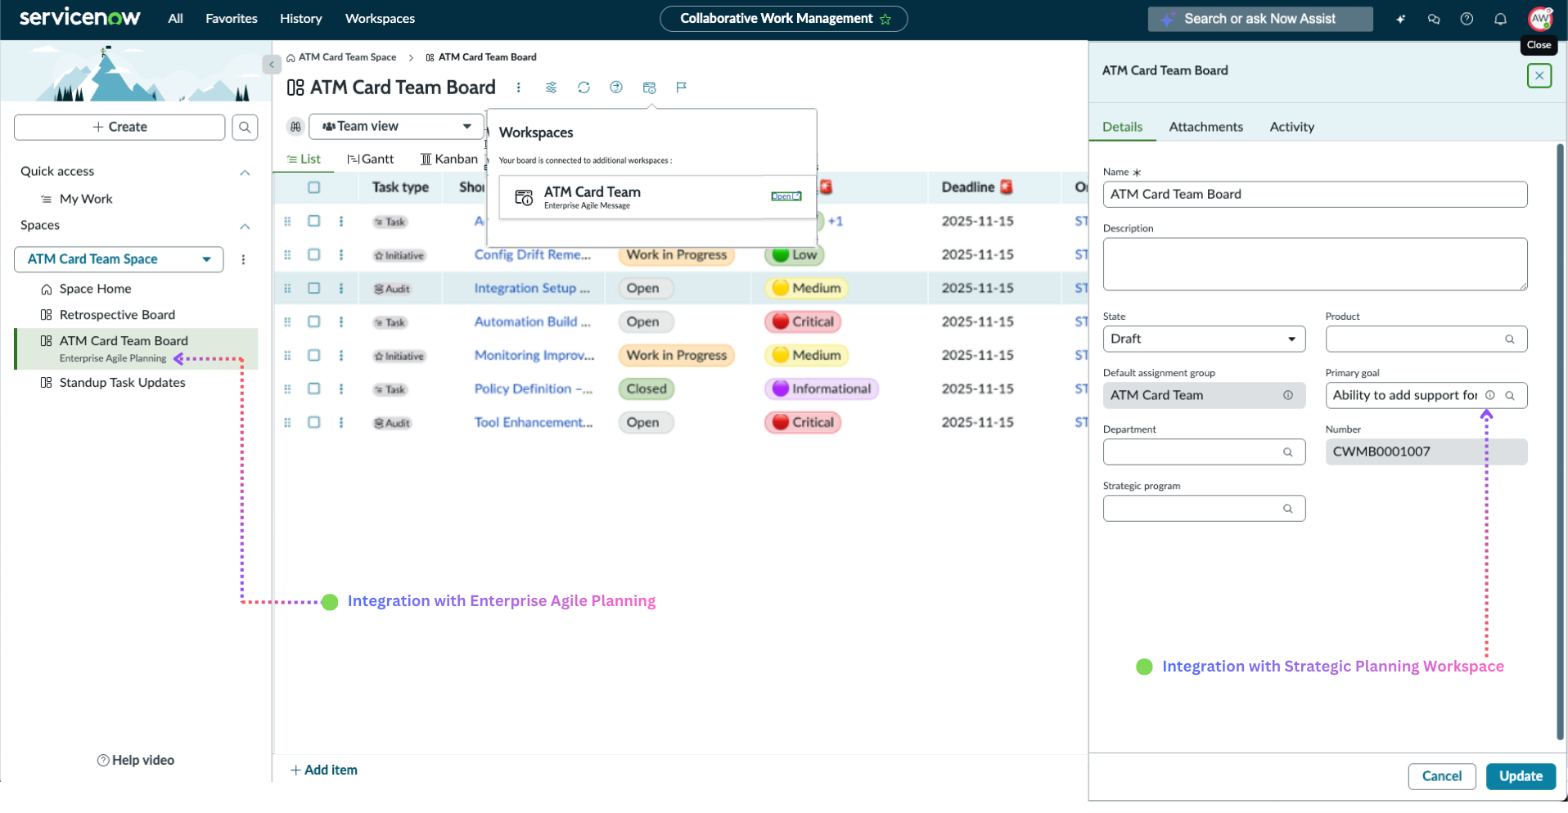Open the filter settings icon beside board title

click(551, 88)
